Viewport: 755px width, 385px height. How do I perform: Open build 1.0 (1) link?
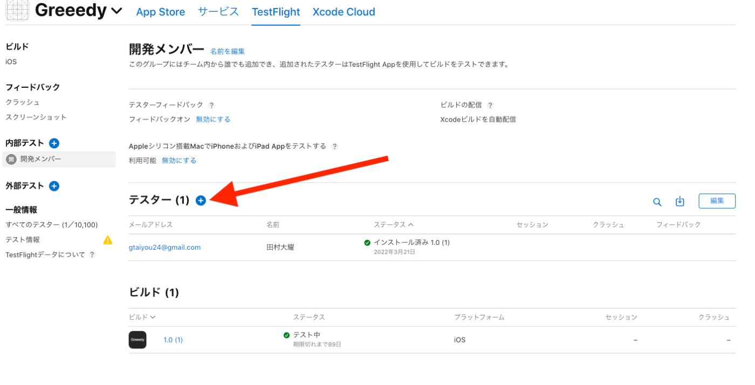click(173, 340)
